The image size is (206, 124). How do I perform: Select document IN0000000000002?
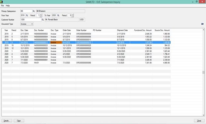pyautogui.click(x=41, y=34)
